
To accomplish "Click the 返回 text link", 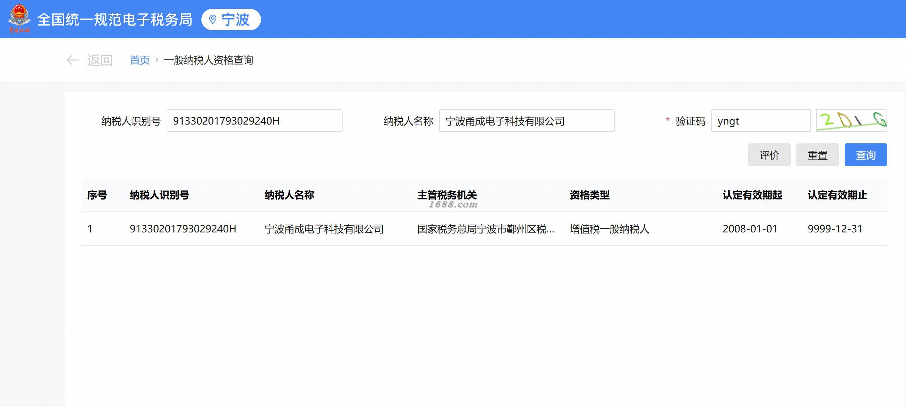I will (x=100, y=60).
